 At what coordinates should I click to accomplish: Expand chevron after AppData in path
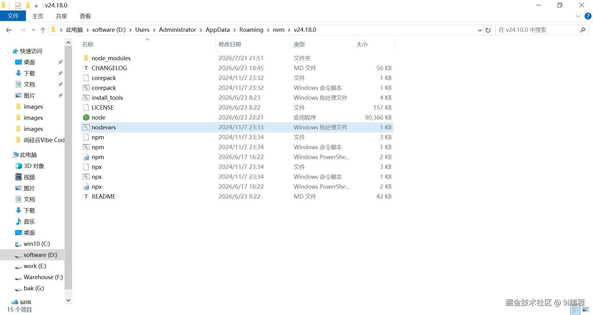(x=234, y=30)
